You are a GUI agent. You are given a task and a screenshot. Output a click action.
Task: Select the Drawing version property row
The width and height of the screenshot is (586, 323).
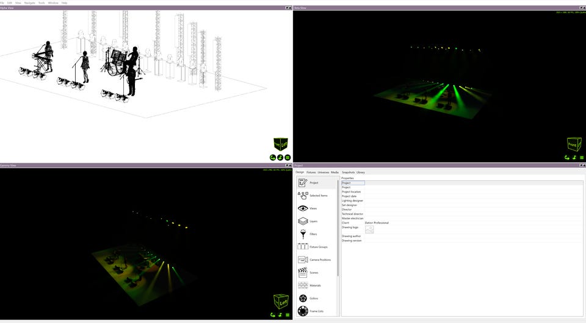coord(462,241)
